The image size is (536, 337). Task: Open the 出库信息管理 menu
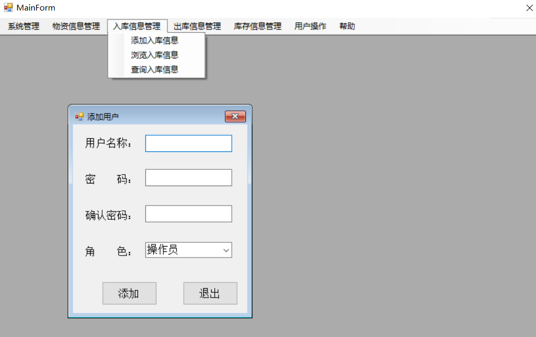197,26
